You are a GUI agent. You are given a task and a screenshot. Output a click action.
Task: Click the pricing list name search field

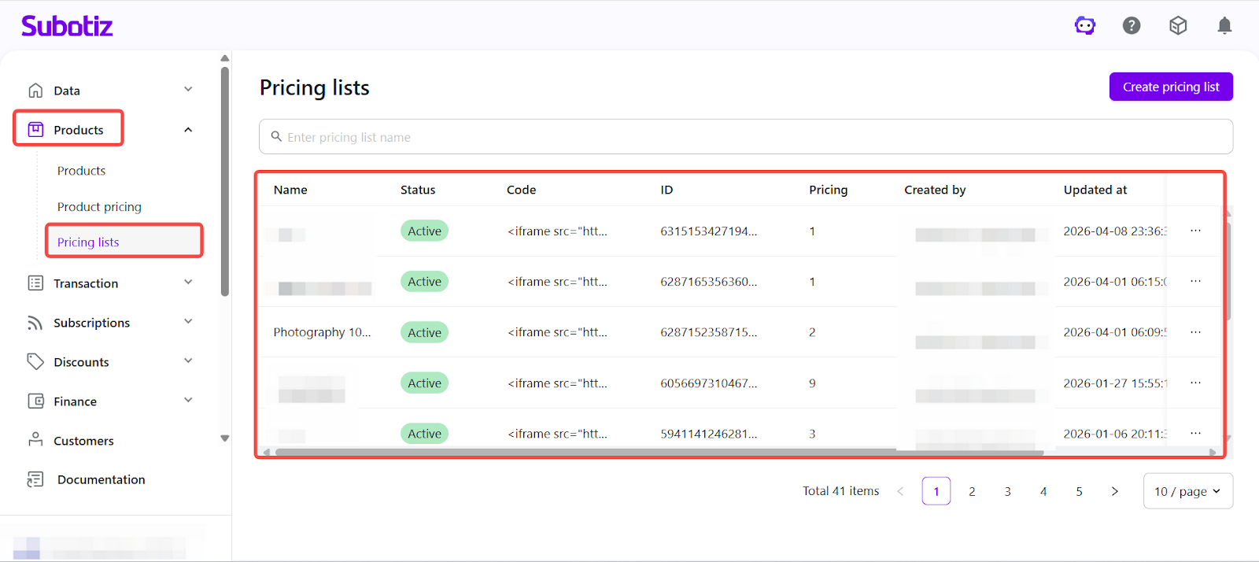[746, 137]
